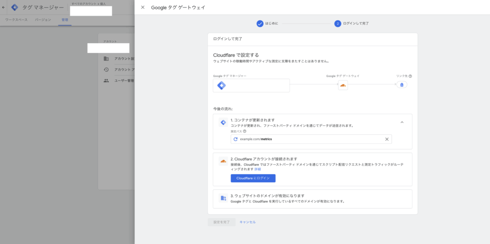Image resolution: width=490 pixels, height=244 pixels.
Task: Open ユーザー管理 in the account list
Action: click(x=124, y=80)
